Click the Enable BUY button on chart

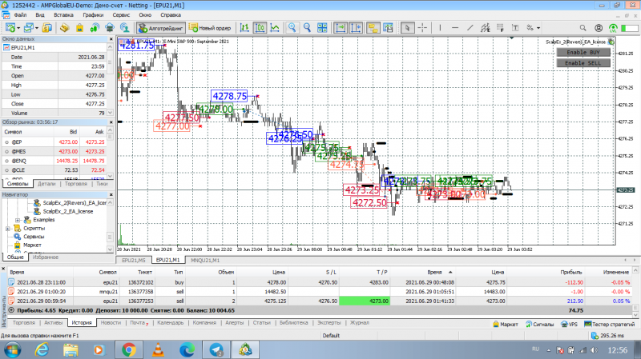point(583,52)
